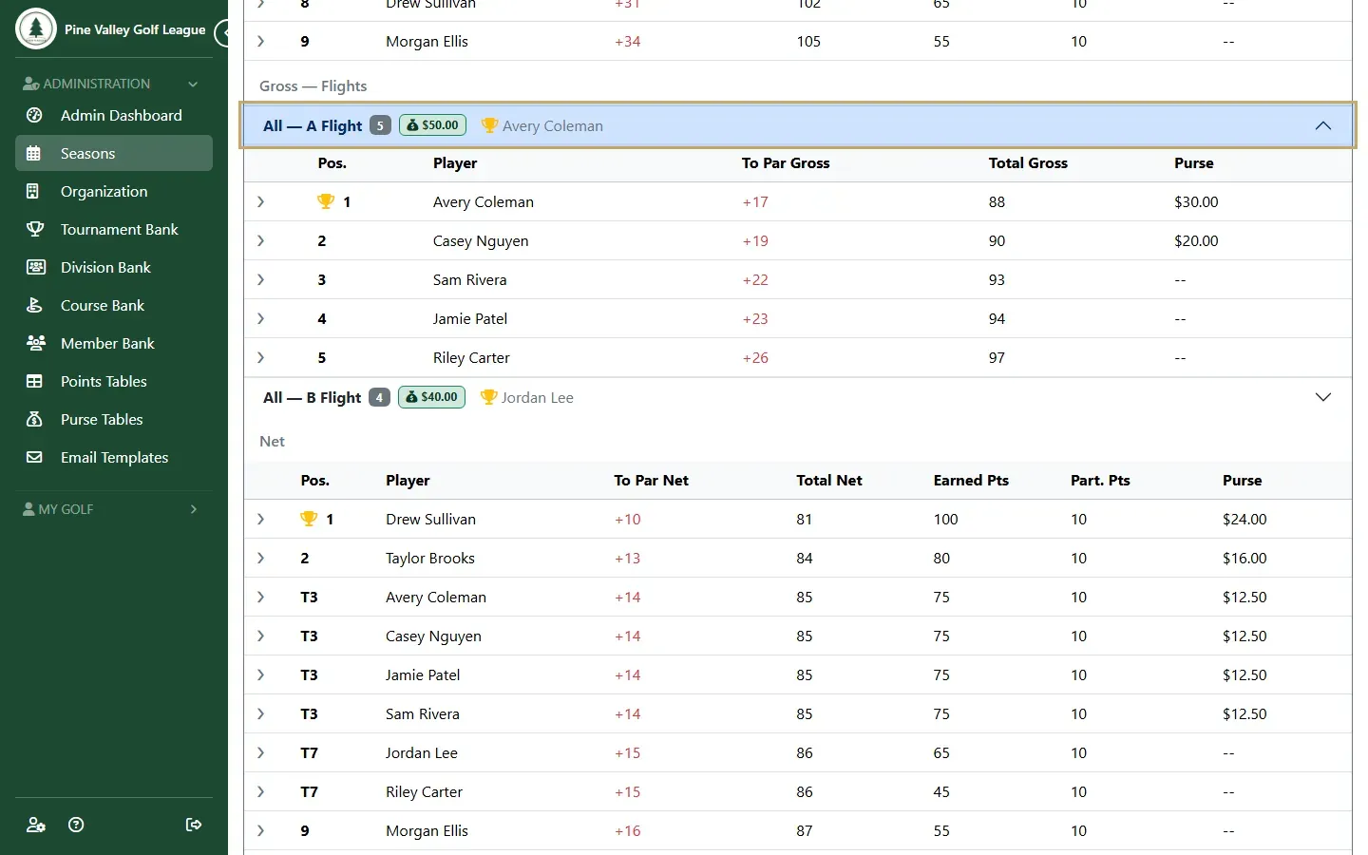Open the Admin Dashboard menu item
The height and width of the screenshot is (855, 1368).
114,115
